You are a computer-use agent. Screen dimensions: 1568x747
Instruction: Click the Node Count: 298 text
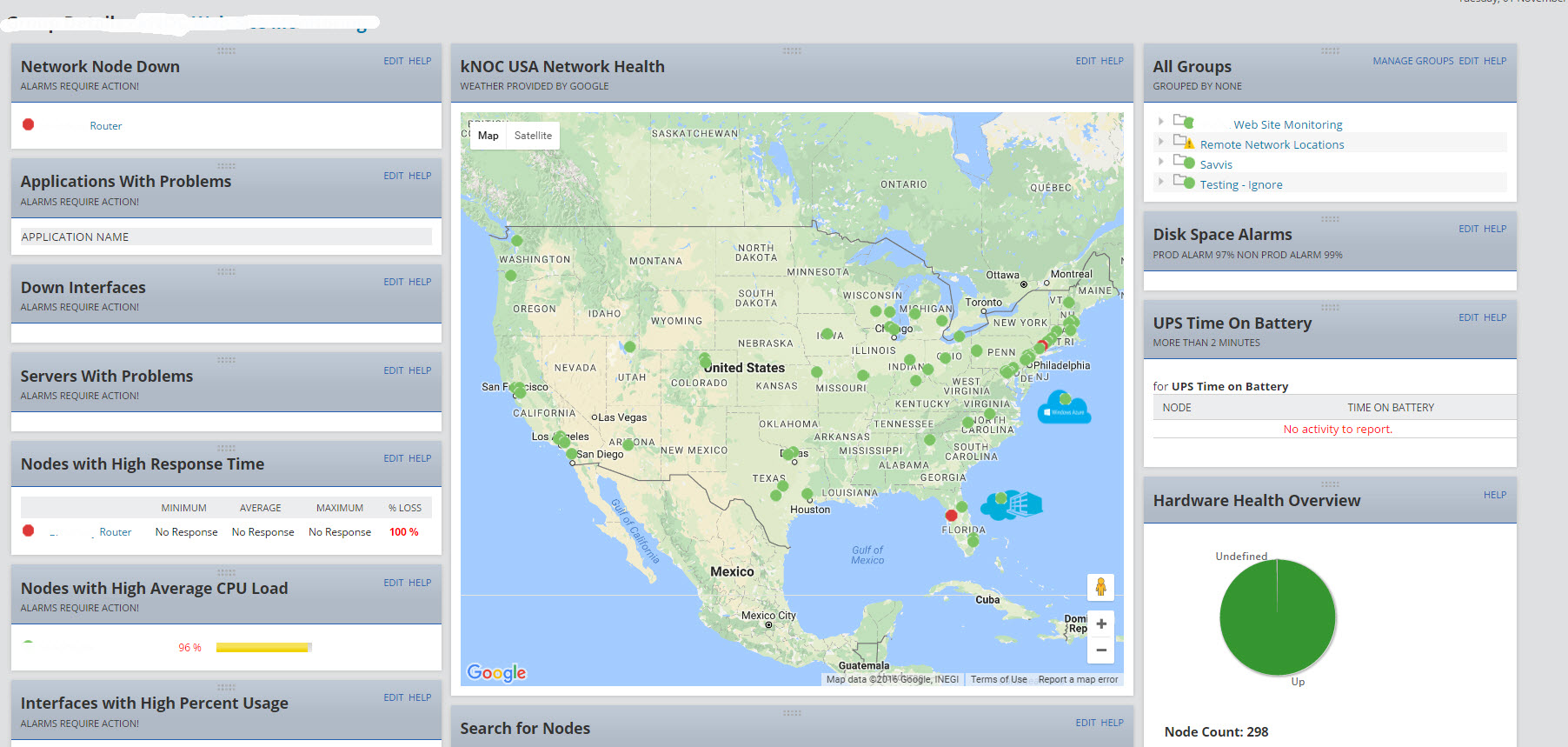(1216, 732)
